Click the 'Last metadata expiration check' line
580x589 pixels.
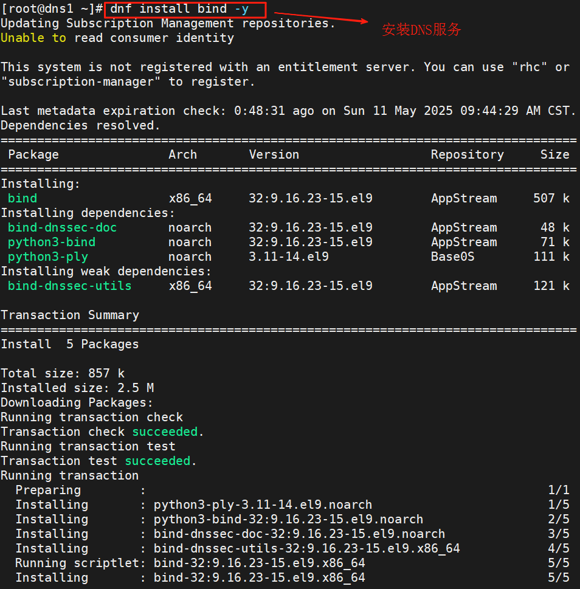point(288,111)
